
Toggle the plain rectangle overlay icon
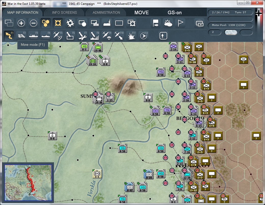click(x=119, y=23)
